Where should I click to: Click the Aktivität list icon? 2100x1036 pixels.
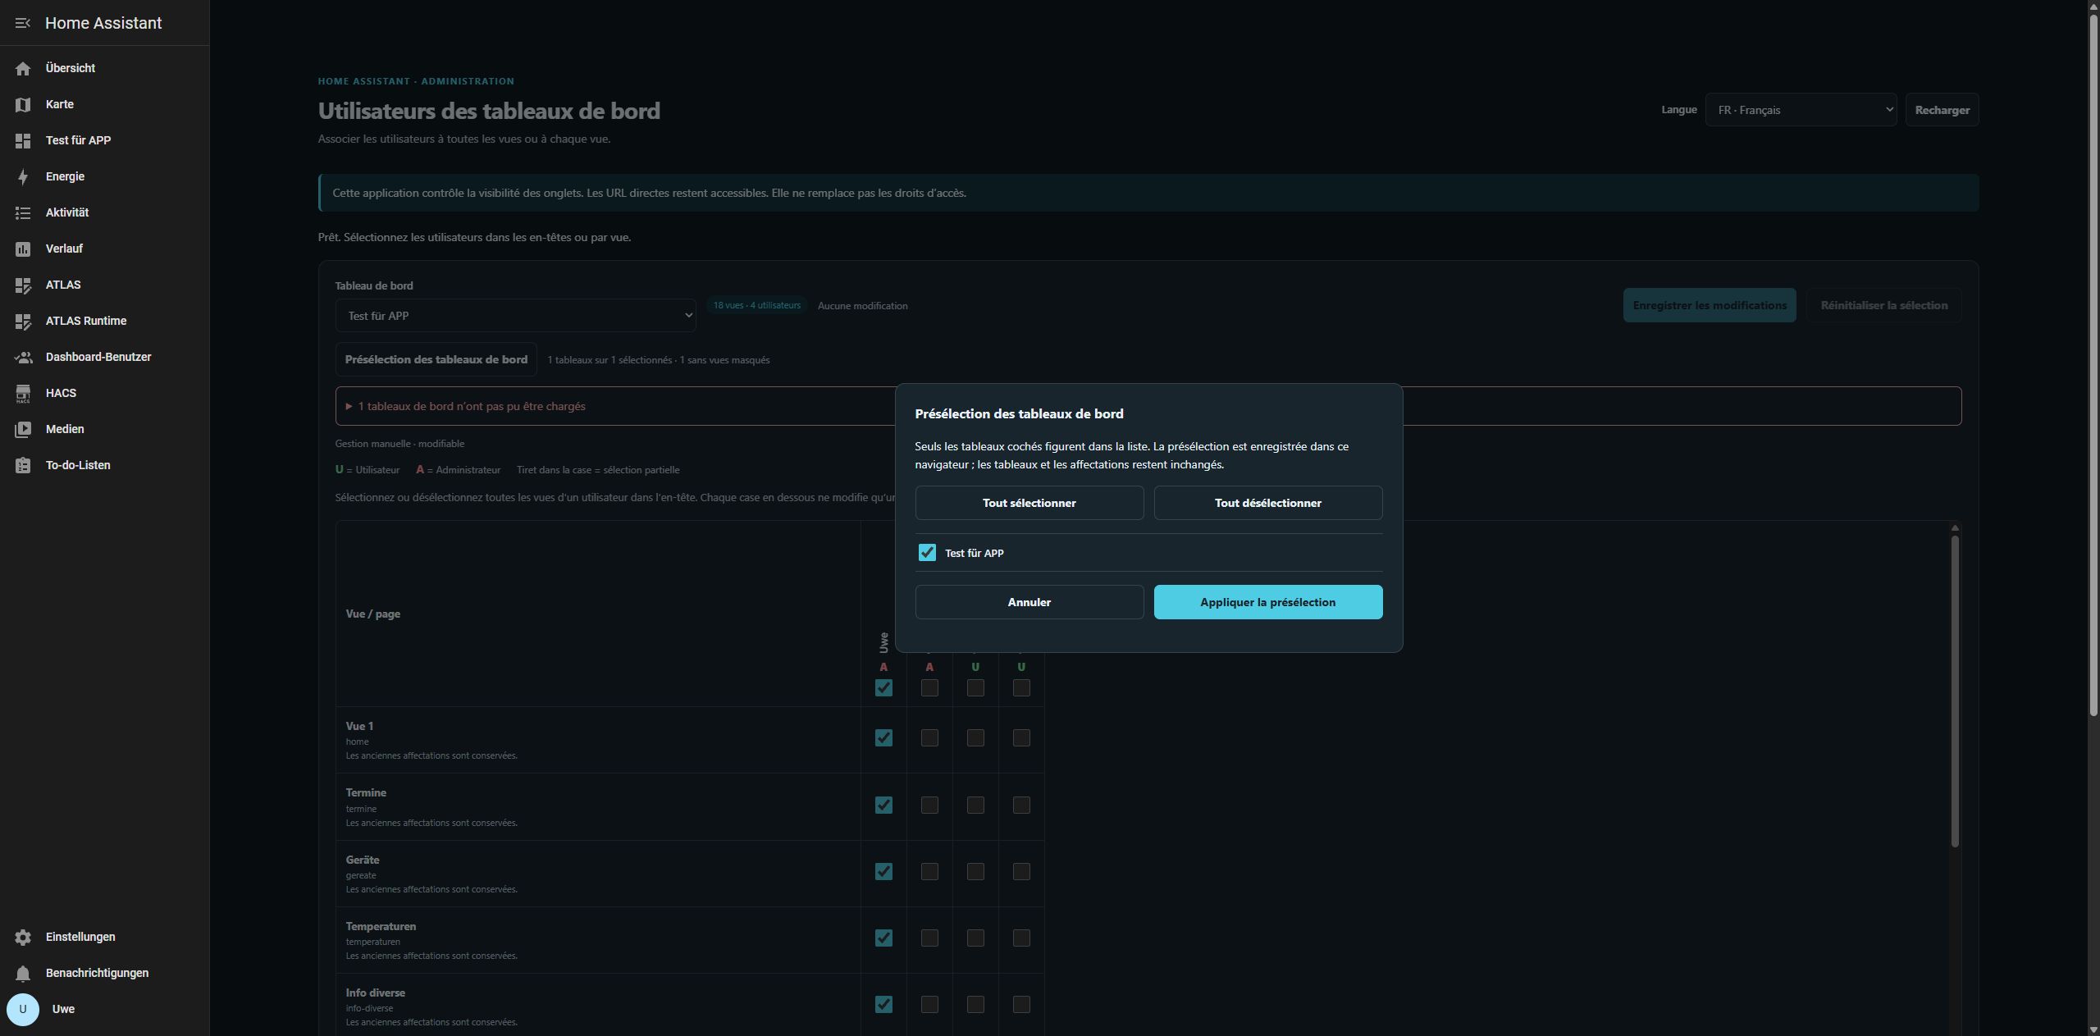pyautogui.click(x=23, y=212)
